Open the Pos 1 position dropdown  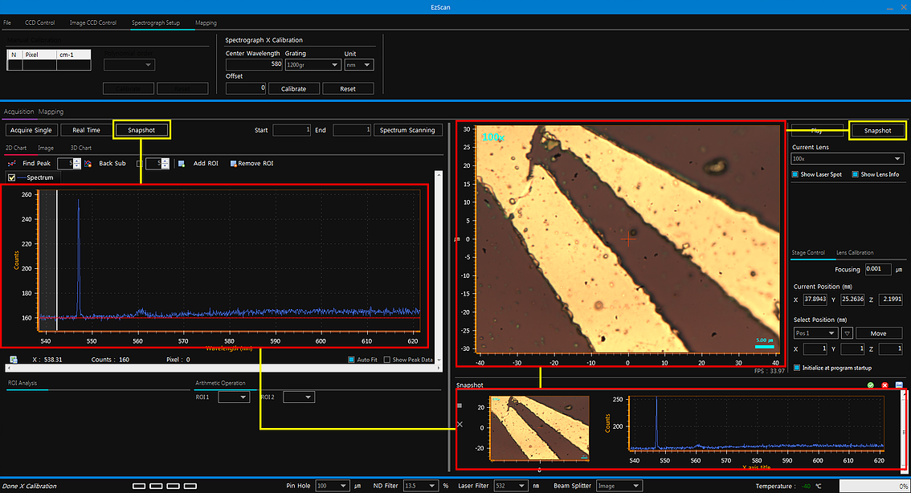click(815, 333)
